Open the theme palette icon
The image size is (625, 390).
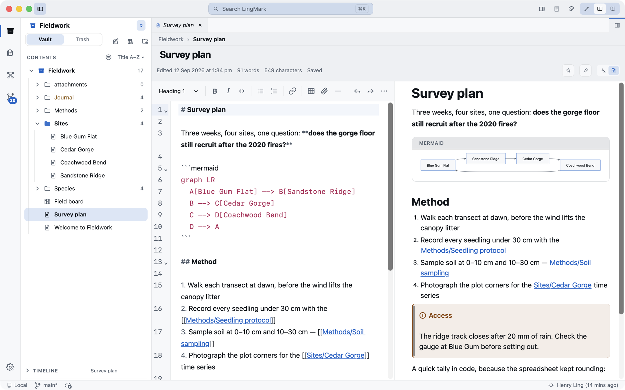pos(571,9)
